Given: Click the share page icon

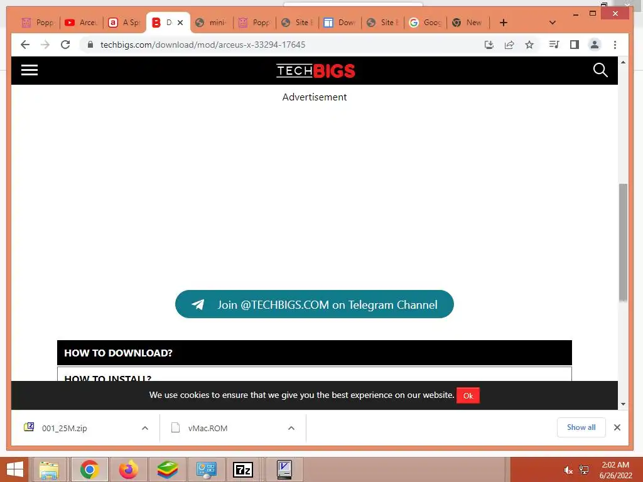Looking at the screenshot, I should coord(509,45).
